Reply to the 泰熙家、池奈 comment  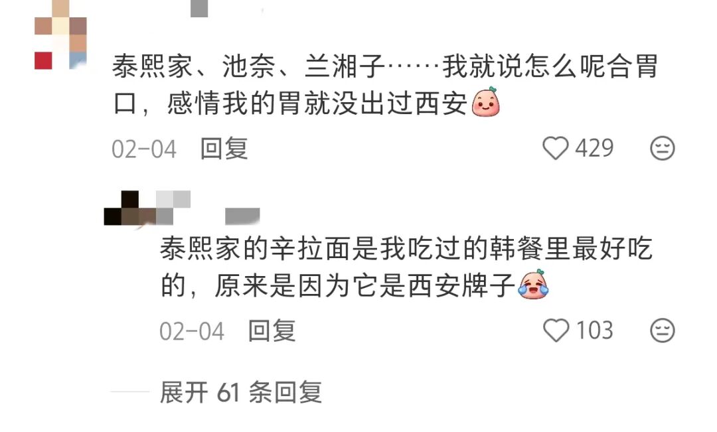(224, 149)
